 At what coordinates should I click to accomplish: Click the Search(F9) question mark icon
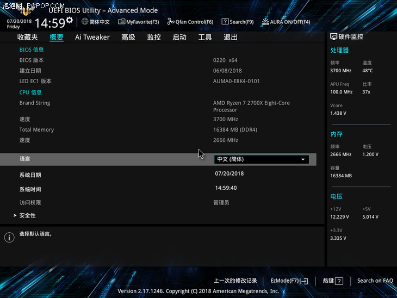coord(225,22)
